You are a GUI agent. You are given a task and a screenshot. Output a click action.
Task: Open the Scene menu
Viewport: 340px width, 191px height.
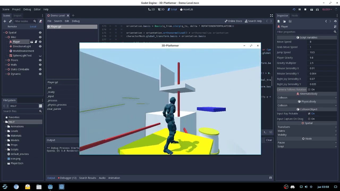tap(6, 9)
